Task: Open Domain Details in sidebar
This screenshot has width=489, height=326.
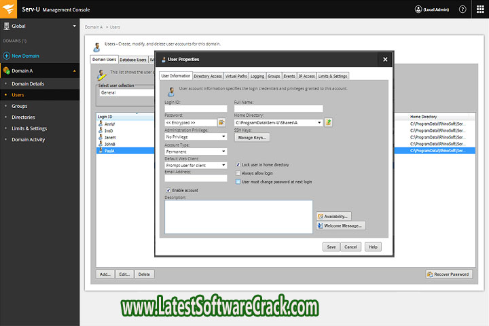Action: click(x=28, y=84)
